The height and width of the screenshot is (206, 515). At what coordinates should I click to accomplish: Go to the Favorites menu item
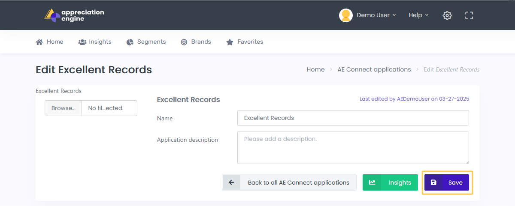[x=245, y=42]
